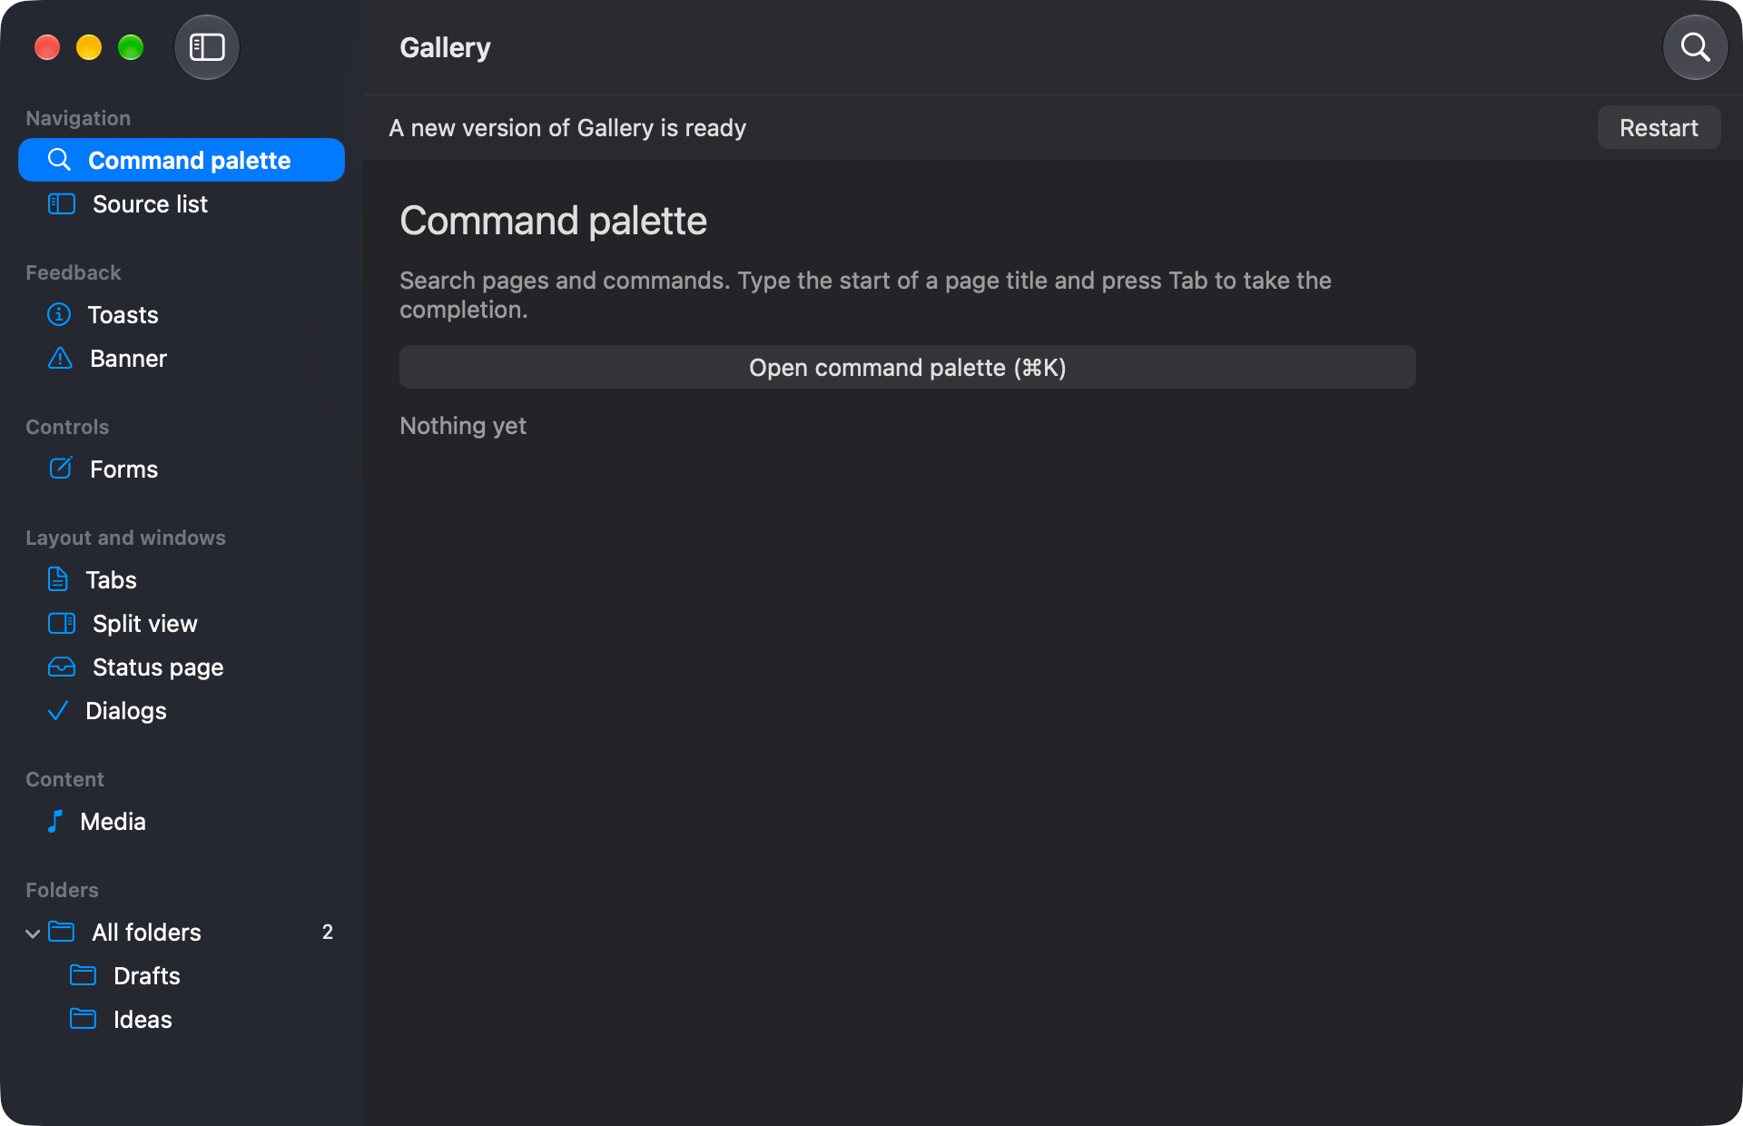Click the Dialogs checkmark icon

click(x=57, y=710)
